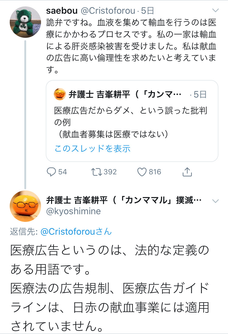Screen dimensions: 228x334
Task: Tap the 5日 timestamp on saebou's tweet
Action: (x=147, y=11)
